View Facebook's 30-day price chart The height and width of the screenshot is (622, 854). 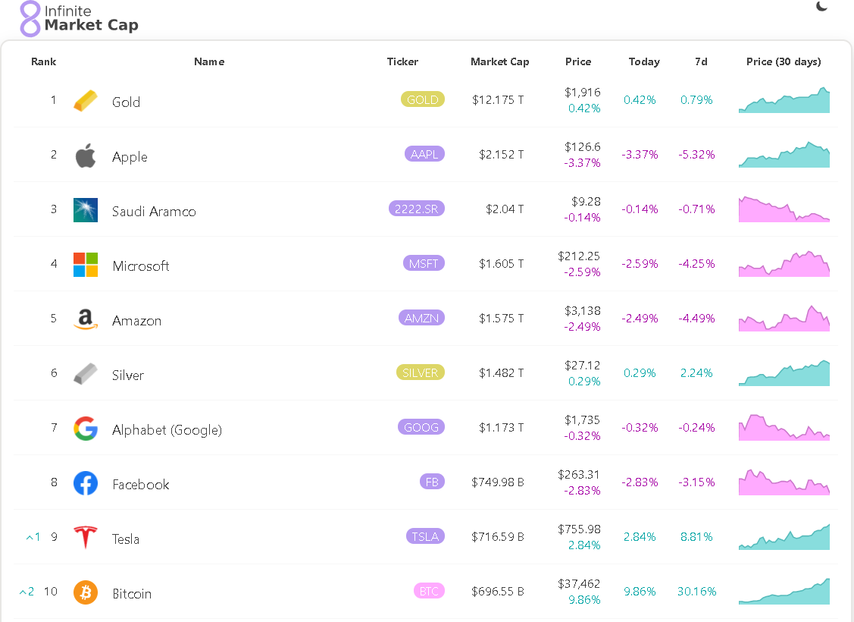pyautogui.click(x=784, y=482)
